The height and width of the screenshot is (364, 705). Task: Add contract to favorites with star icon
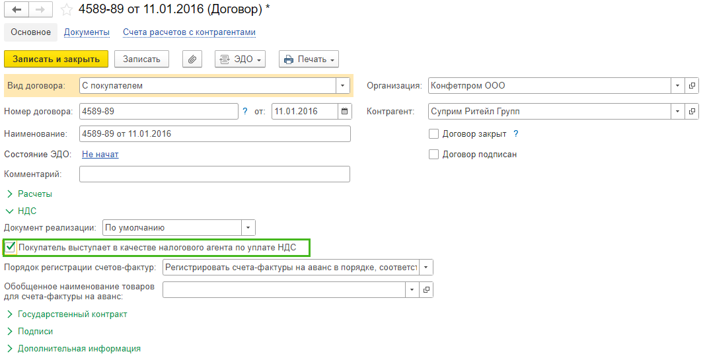[67, 9]
